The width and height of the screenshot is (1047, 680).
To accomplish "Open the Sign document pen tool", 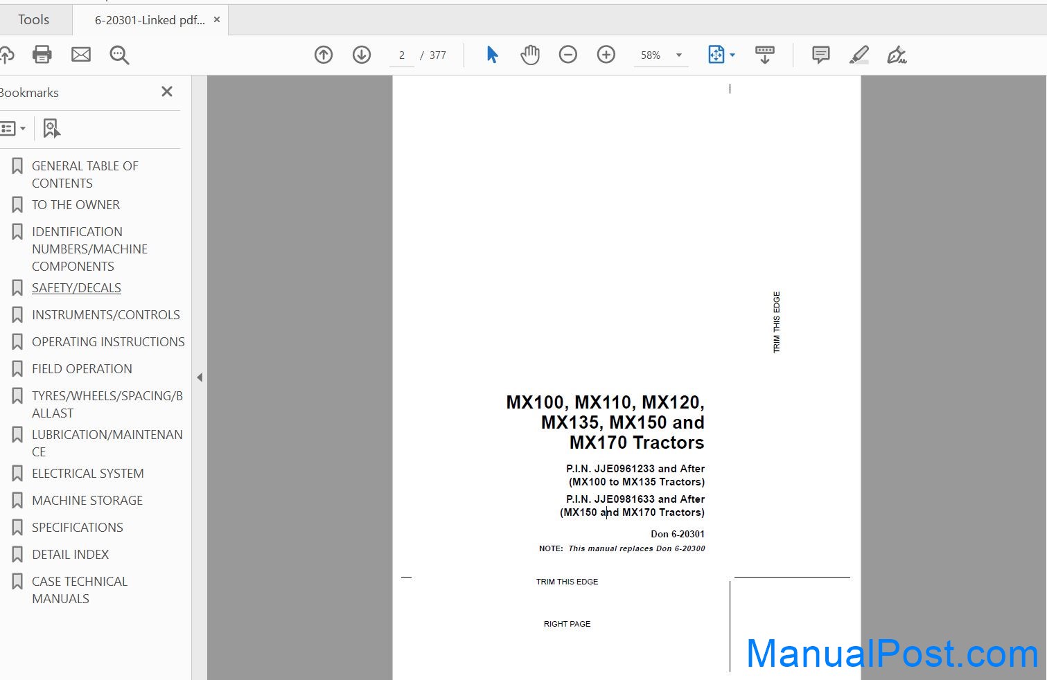I will tap(897, 55).
